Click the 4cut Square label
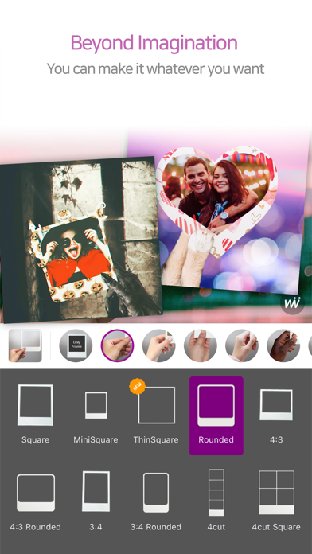This screenshot has height=554, width=312. tap(276, 527)
